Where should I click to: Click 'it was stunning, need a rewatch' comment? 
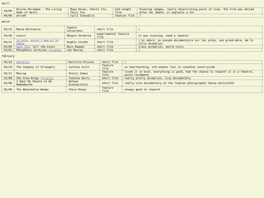coord(199,36)
